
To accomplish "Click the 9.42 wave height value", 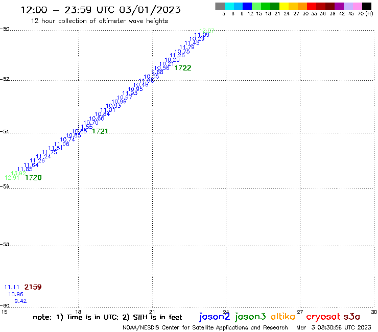I will click(20, 301).
